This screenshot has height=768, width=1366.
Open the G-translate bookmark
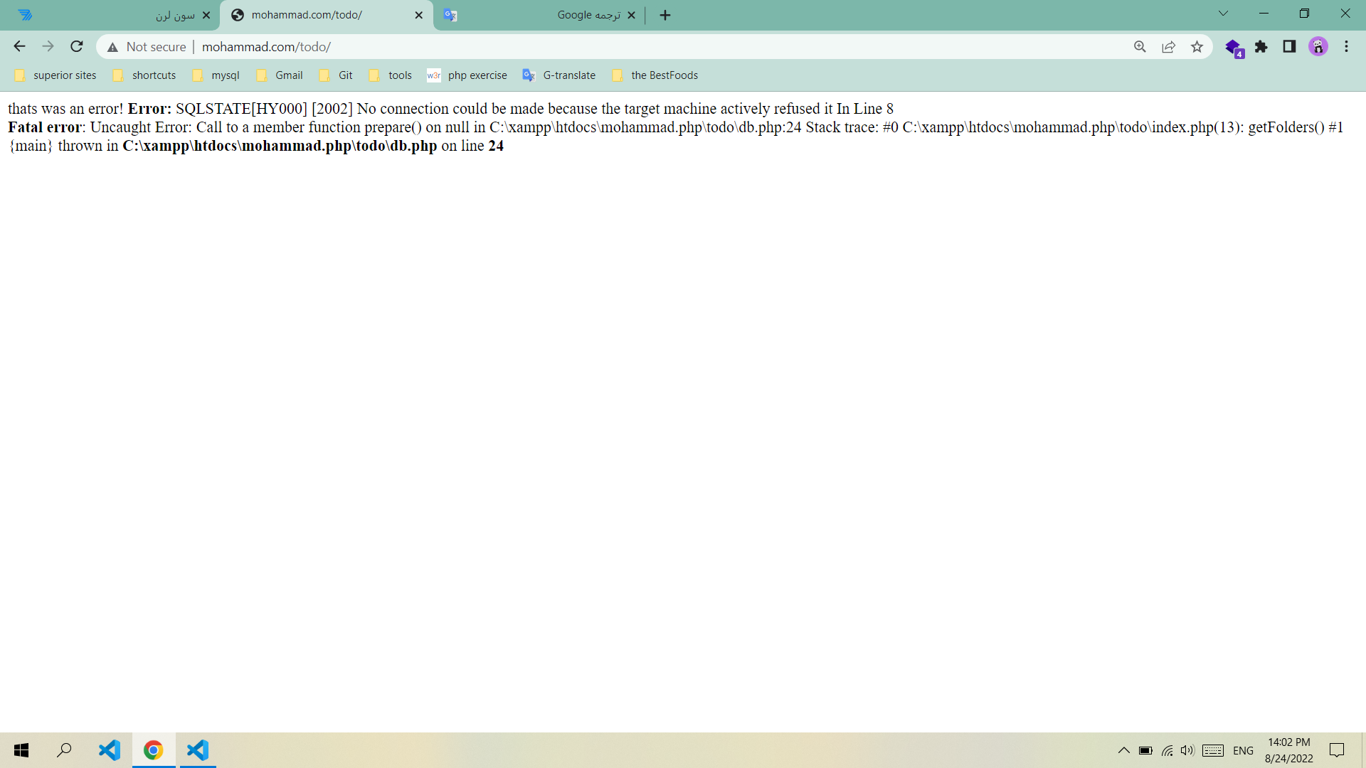(559, 75)
